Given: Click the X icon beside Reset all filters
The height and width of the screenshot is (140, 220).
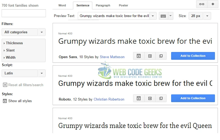Looking at the screenshot, I should coord(5,85).
